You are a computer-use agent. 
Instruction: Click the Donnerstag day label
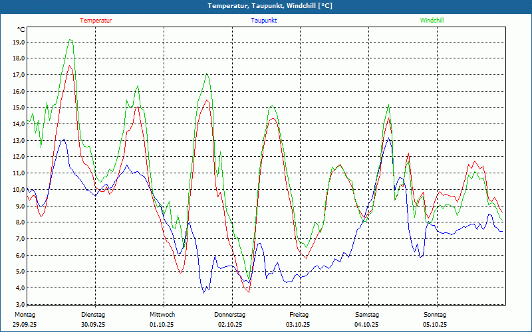230,315
